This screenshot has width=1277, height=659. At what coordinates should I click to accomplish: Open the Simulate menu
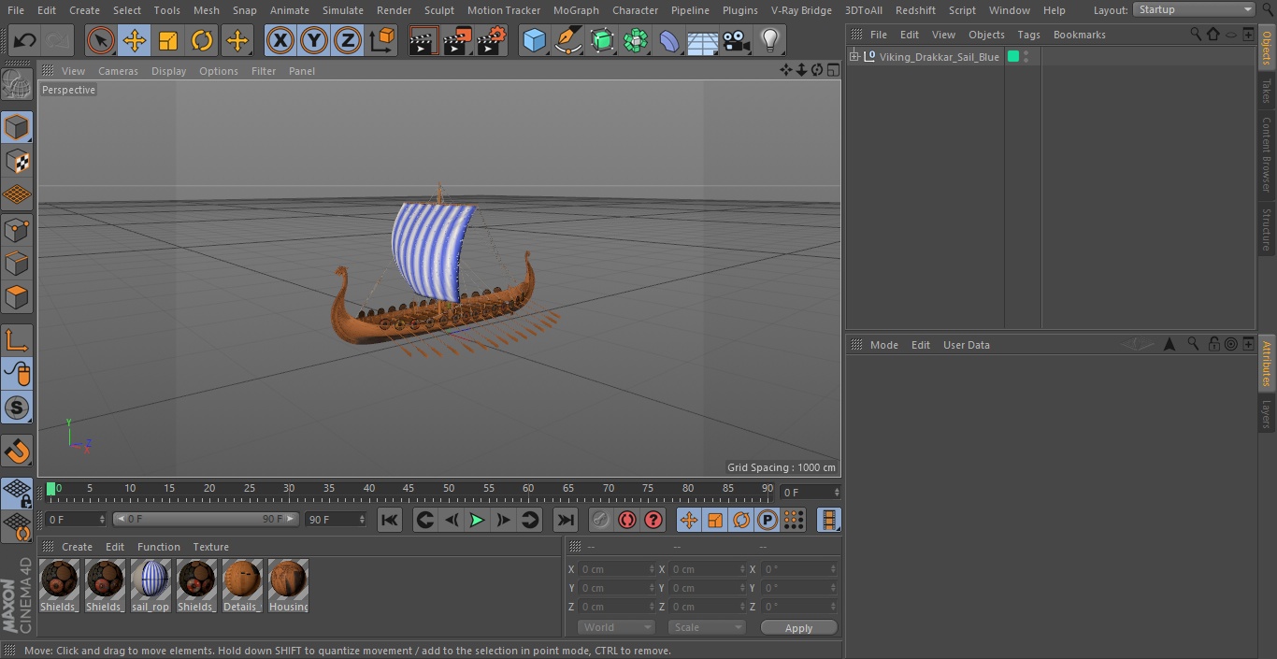pos(342,10)
